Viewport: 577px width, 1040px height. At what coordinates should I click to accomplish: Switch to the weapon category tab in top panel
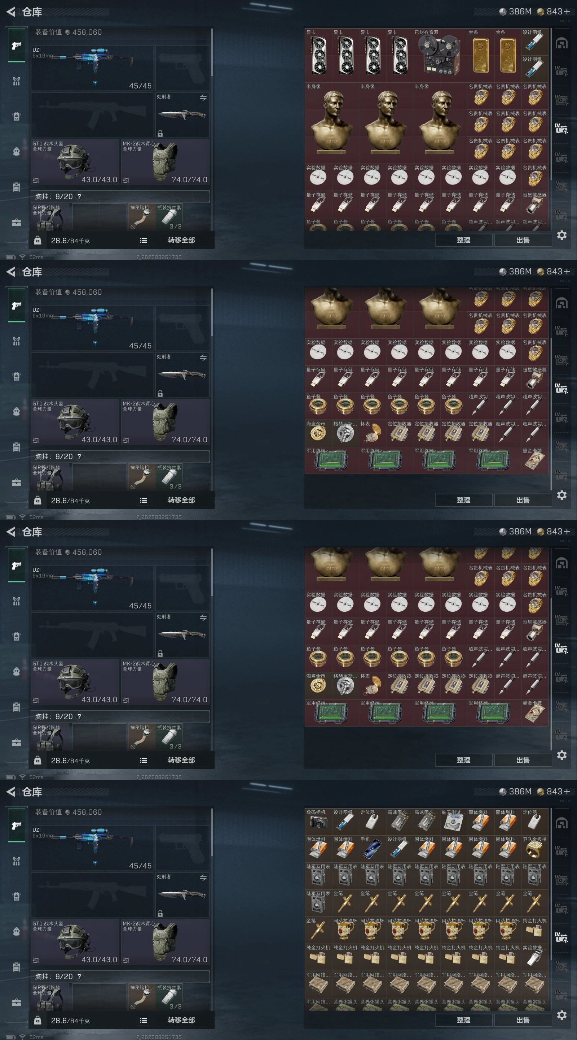[x=17, y=45]
